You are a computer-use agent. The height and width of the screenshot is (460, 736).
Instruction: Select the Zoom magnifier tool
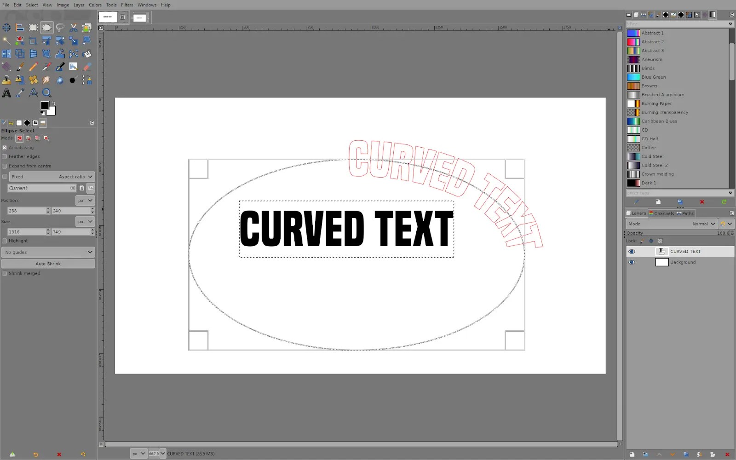(46, 92)
